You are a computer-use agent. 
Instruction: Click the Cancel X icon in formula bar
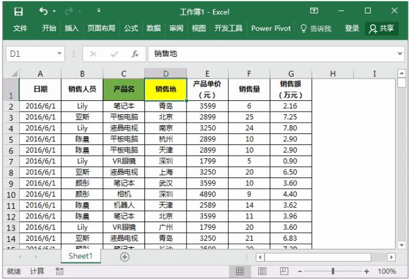(x=93, y=54)
